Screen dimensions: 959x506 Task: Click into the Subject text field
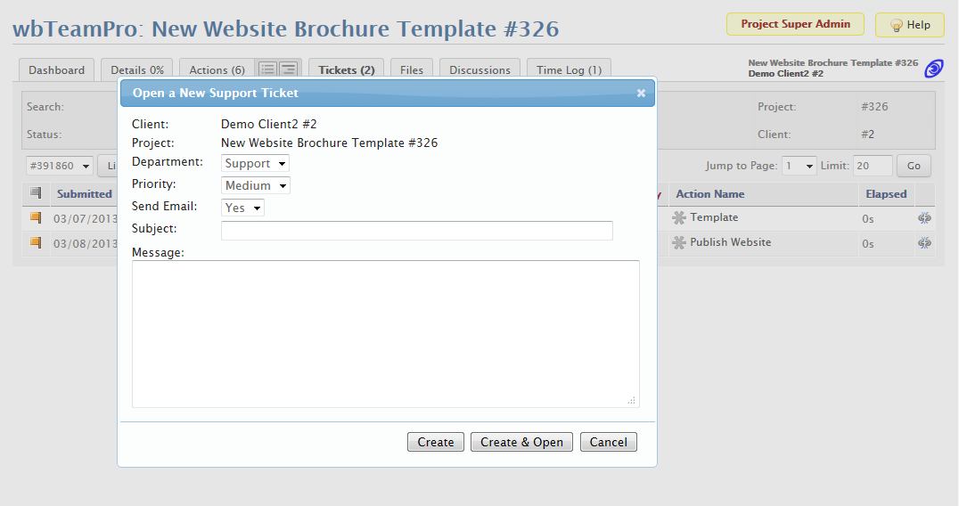416,231
